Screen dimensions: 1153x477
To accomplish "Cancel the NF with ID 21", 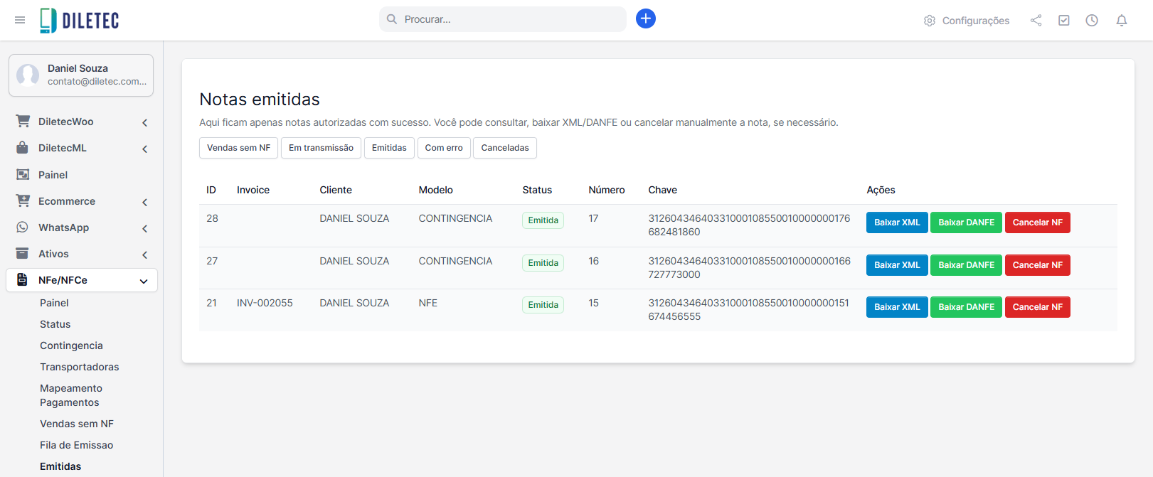I will [1037, 307].
